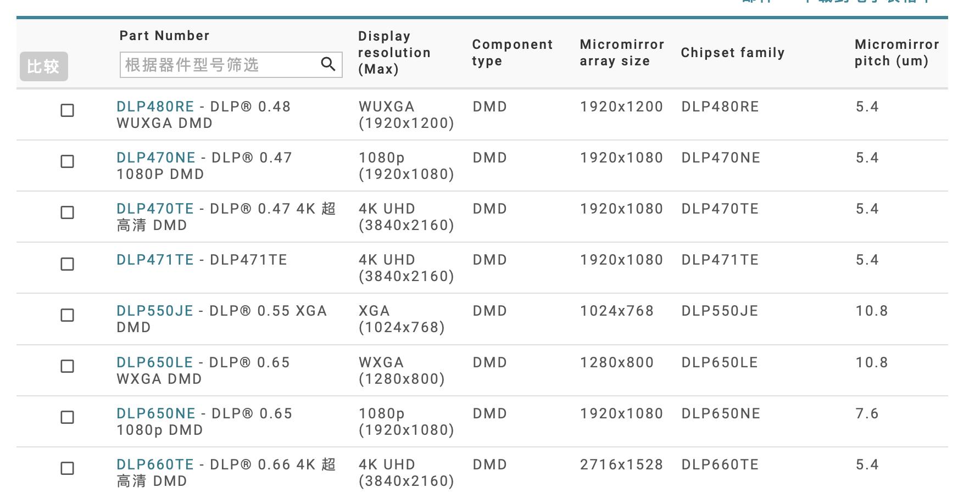Viewport: 969px width, 493px height.
Task: Check the DLP480RE row checkbox
Action: 67,110
